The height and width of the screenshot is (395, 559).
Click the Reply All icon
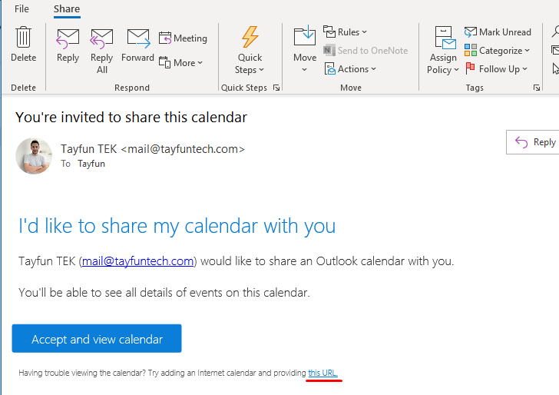[x=102, y=38]
